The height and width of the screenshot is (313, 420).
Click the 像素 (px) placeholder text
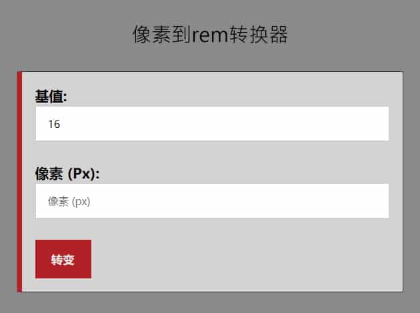[x=69, y=202]
